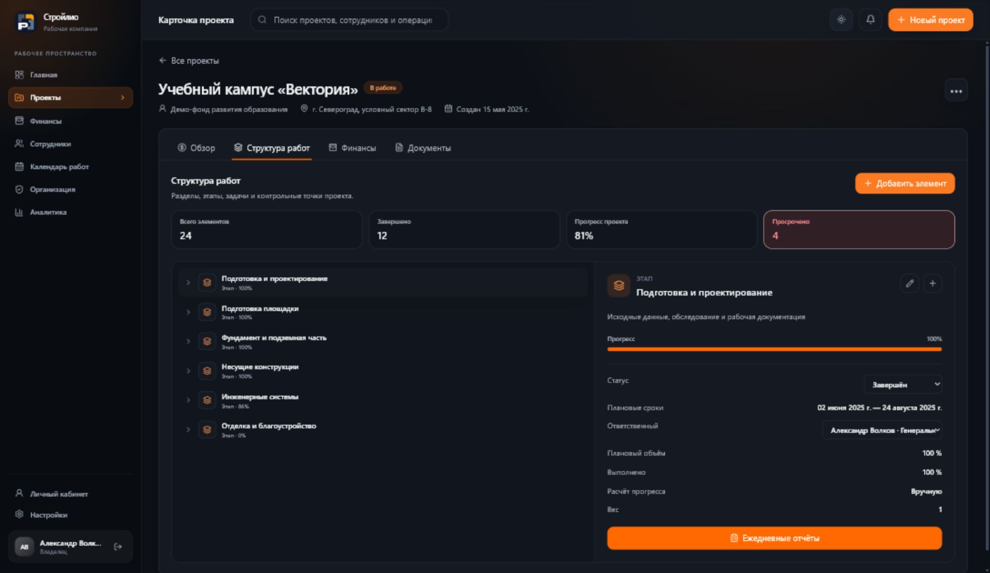Switch to the Документы tab
This screenshot has width=990, height=573.
[423, 148]
